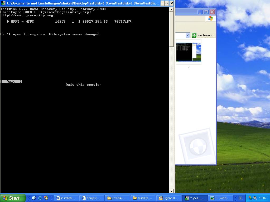Open the Windows Start menu
Screen dimensions: 270x202
pyautogui.click(x=13, y=198)
